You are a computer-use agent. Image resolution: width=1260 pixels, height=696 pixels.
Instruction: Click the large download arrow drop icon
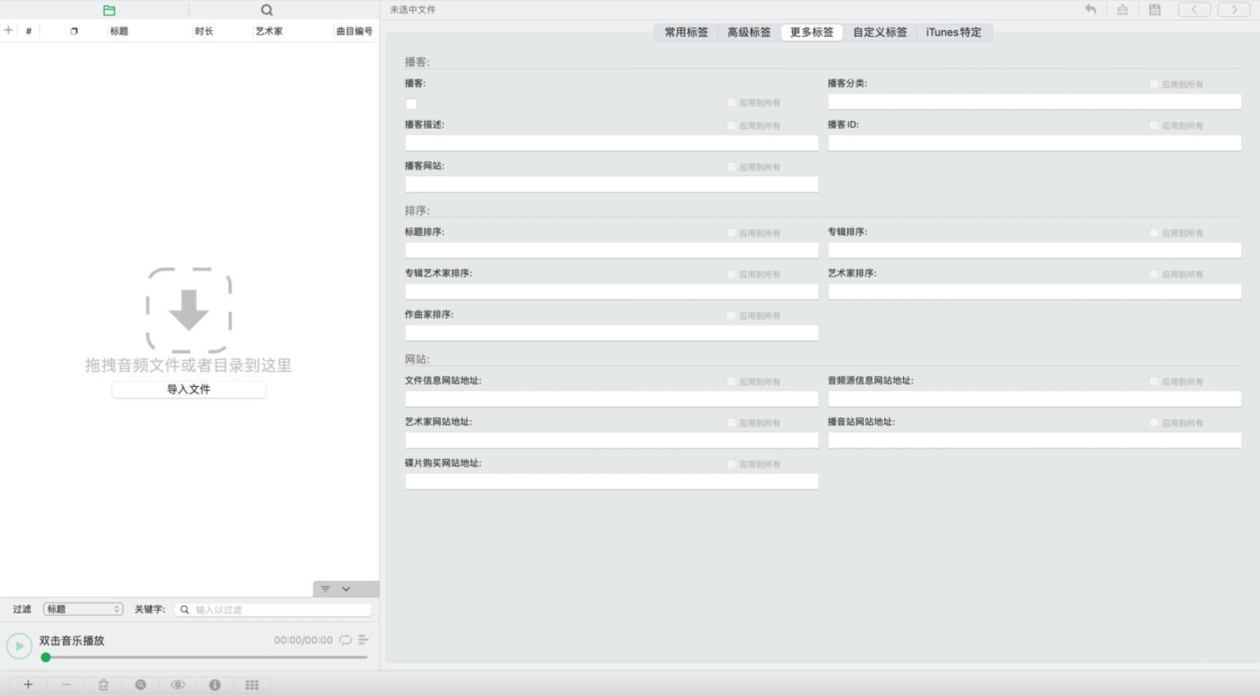pyautogui.click(x=189, y=310)
